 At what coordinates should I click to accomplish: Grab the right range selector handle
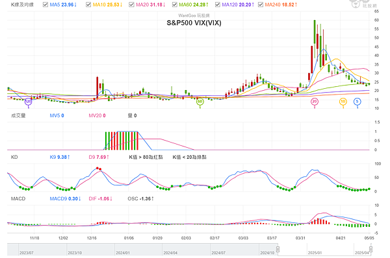point(370,249)
